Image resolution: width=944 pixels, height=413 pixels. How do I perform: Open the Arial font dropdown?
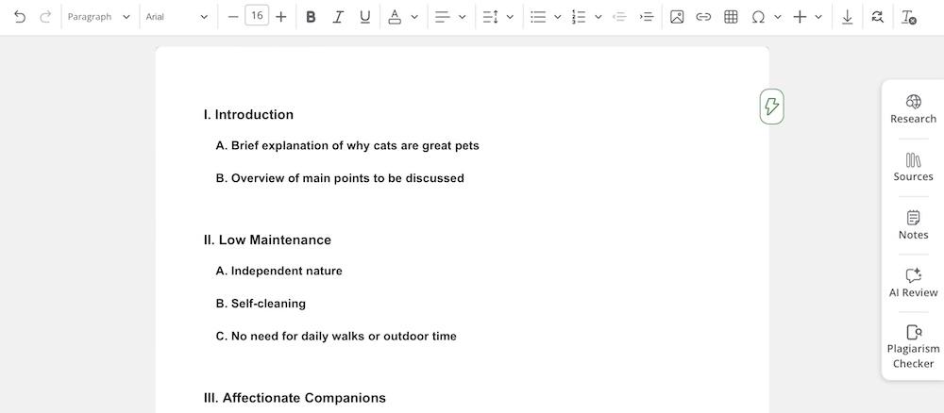177,17
